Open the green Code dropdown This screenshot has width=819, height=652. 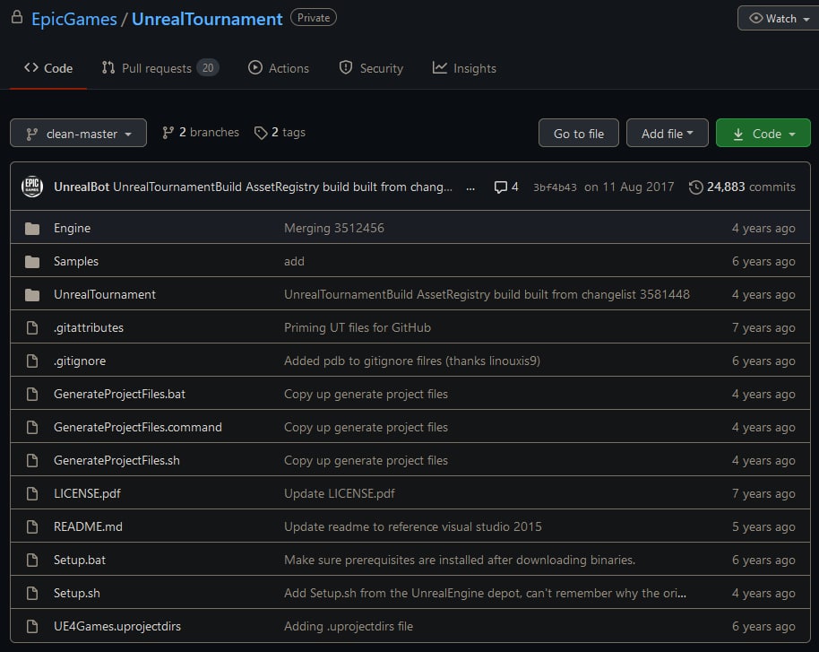click(x=763, y=134)
